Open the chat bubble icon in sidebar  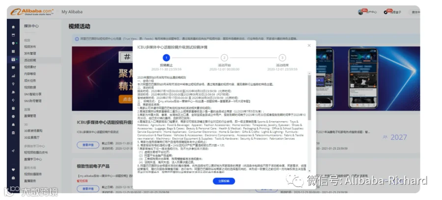point(13,68)
